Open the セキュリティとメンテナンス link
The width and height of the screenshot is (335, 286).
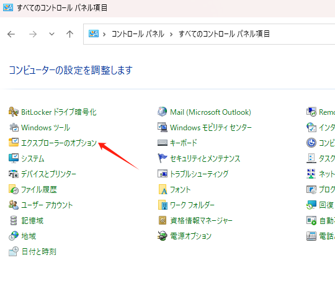pos(205,158)
